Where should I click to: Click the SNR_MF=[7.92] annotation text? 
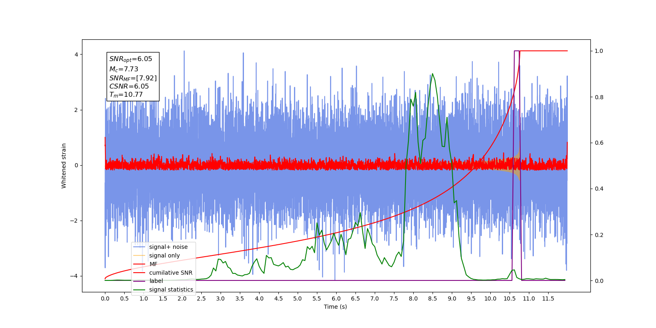click(x=133, y=78)
